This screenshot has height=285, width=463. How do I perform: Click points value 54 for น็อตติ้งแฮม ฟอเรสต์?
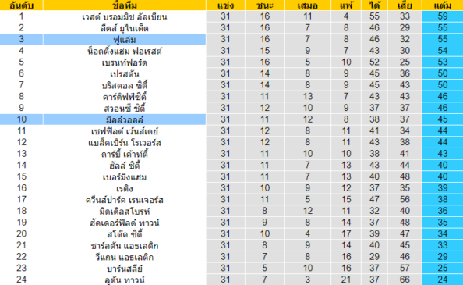(443, 51)
